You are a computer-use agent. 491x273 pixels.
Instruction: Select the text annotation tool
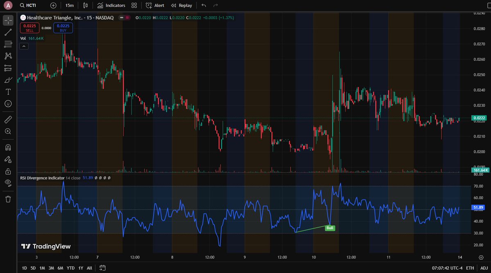point(8,92)
